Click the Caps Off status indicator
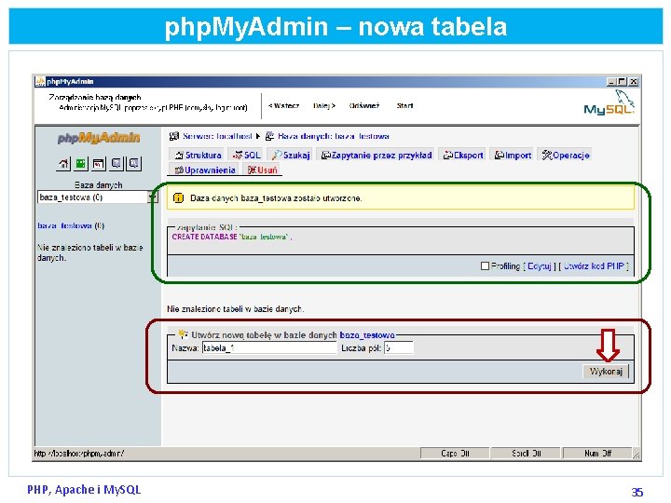The height and width of the screenshot is (503, 671). click(455, 453)
